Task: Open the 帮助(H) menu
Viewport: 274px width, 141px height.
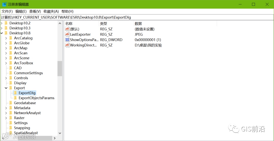Action: (x=67, y=11)
